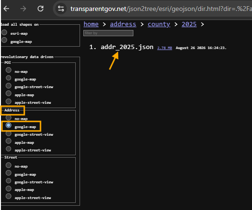Image resolution: width=252 pixels, height=210 pixels.
Task: Select Address apple-street-view radio button
Action: [9, 149]
